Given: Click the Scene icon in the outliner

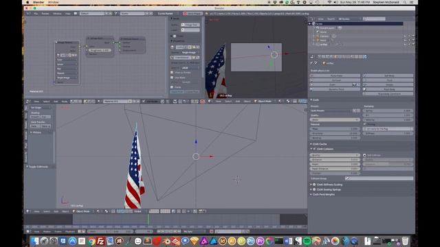Looking at the screenshot, I should 314,24.
